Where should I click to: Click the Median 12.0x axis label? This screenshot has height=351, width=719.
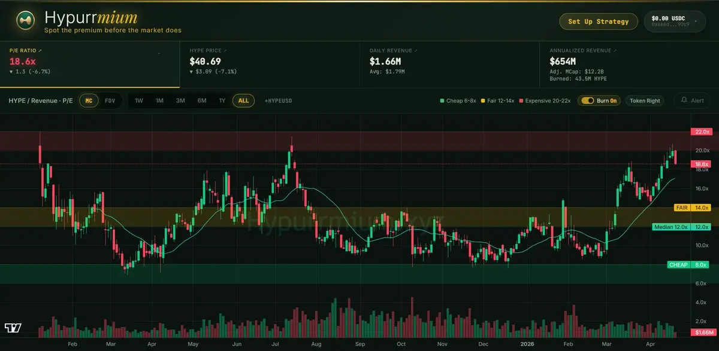pyautogui.click(x=682, y=227)
